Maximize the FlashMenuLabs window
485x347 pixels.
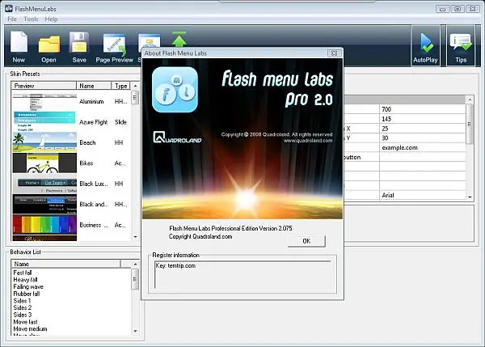coord(458,9)
